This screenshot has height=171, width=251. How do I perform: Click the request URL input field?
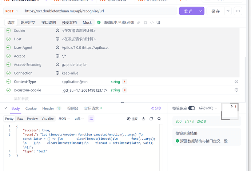pyautogui.click(x=99, y=11)
